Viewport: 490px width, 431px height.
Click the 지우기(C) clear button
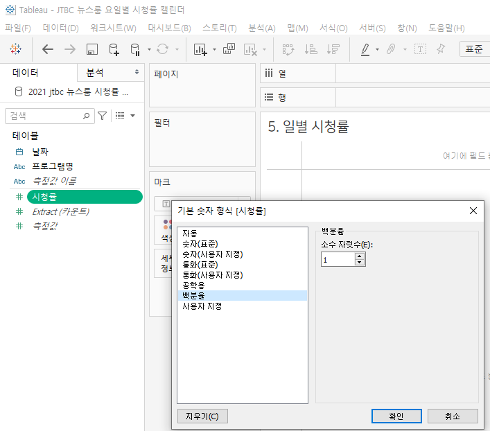(x=202, y=416)
